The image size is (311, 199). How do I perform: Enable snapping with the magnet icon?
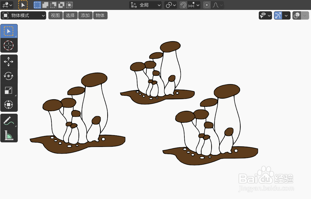(183, 5)
